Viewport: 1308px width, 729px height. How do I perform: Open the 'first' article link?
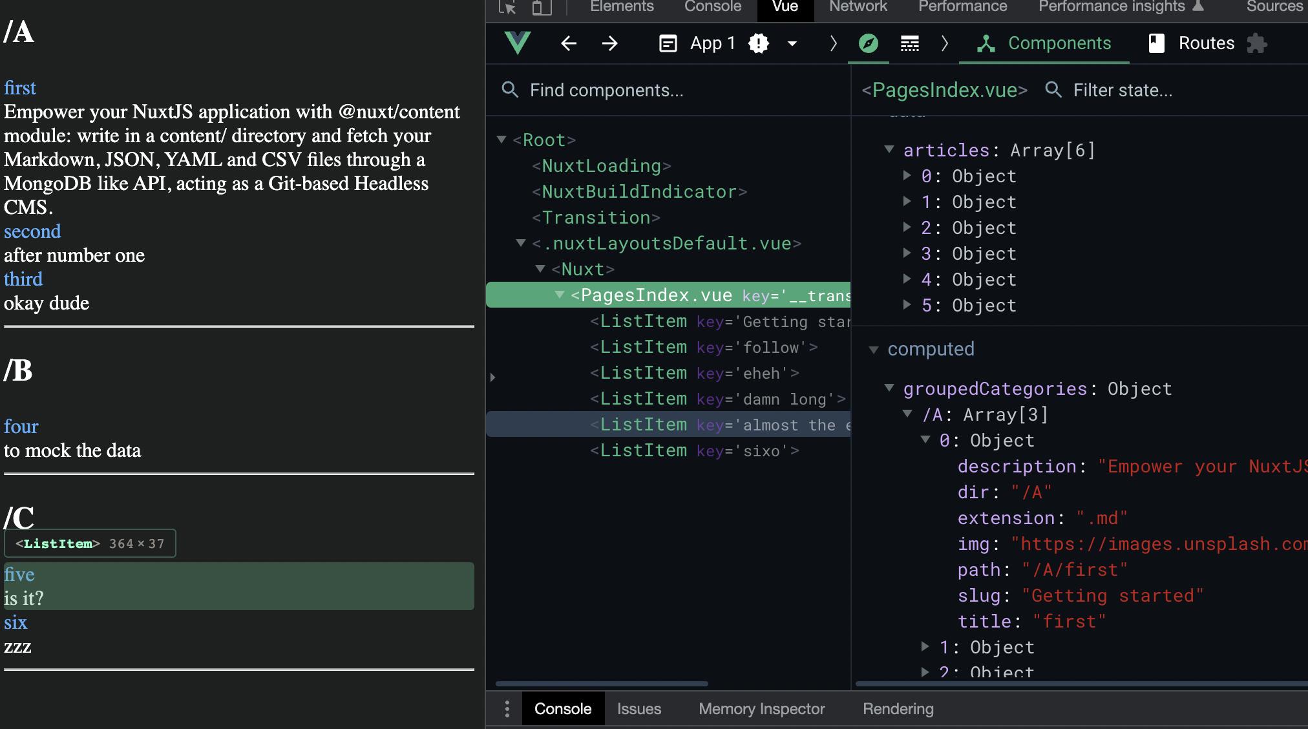20,88
